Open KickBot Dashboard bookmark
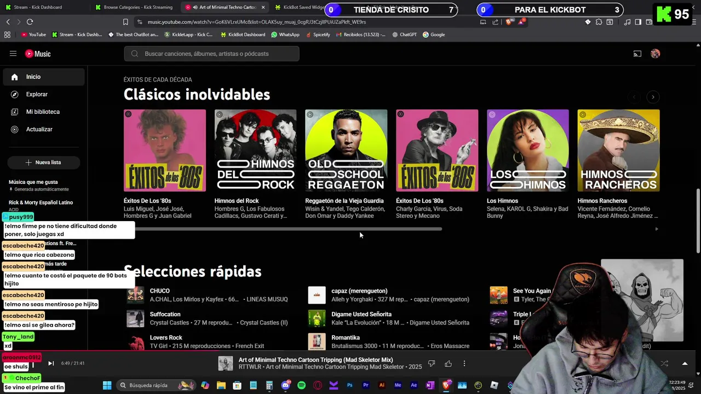The width and height of the screenshot is (701, 394). point(243,34)
